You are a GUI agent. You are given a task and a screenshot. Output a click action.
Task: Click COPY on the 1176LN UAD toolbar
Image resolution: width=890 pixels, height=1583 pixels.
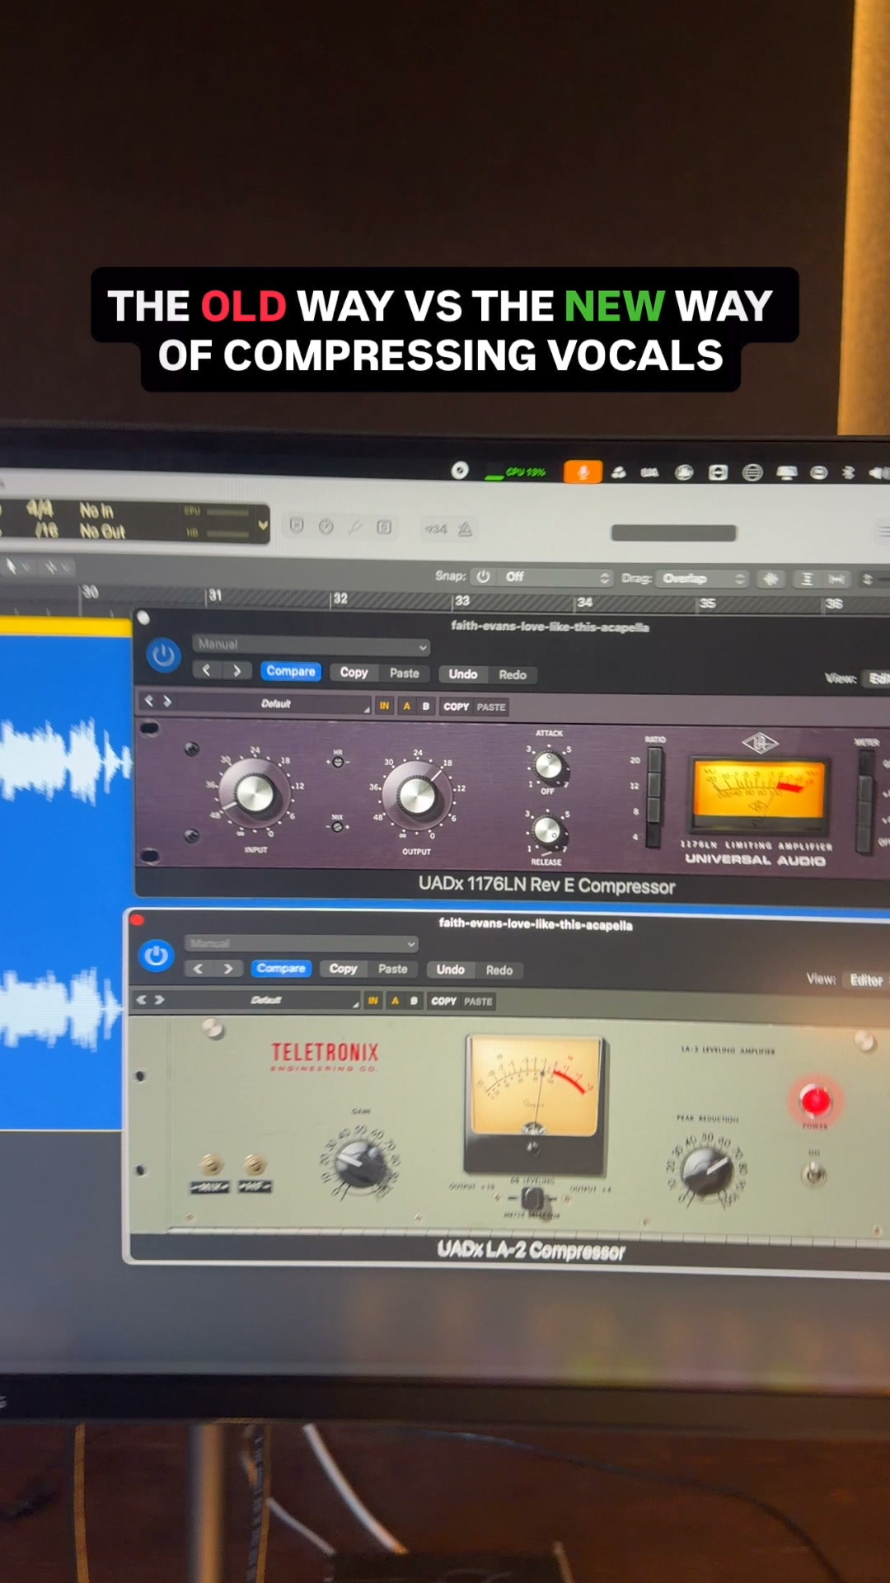pos(456,707)
